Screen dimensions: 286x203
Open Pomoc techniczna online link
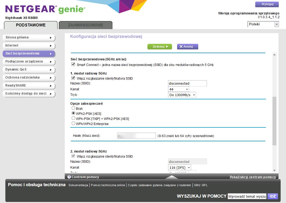click(x=108, y=185)
